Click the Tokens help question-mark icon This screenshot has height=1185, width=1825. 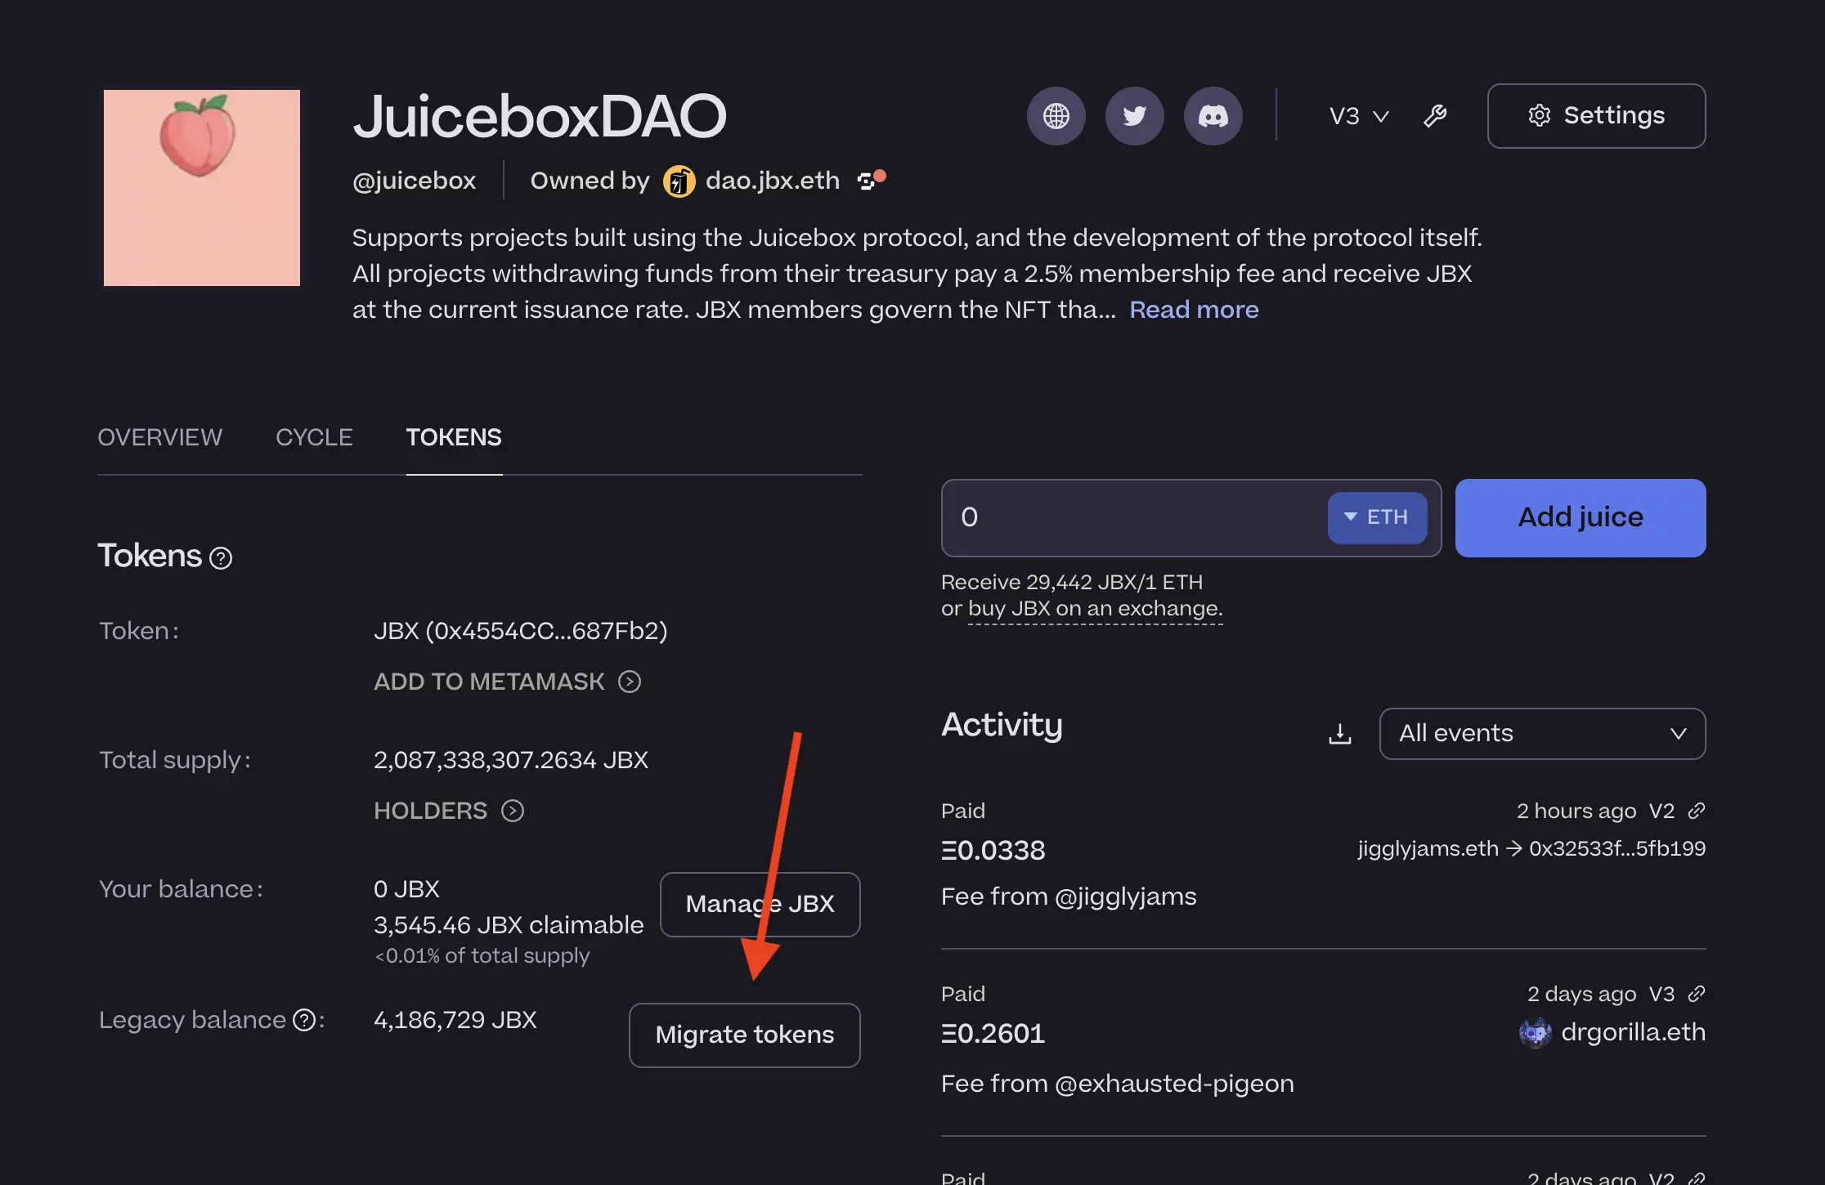tap(221, 558)
